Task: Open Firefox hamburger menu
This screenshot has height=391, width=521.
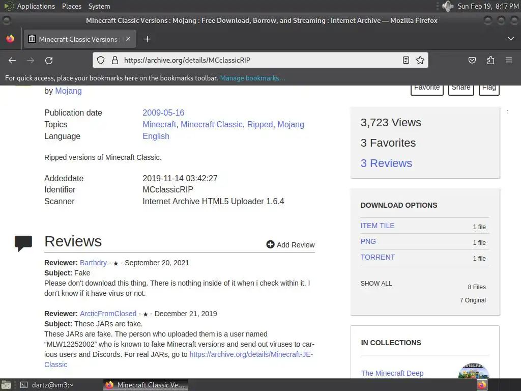Action: 509,60
